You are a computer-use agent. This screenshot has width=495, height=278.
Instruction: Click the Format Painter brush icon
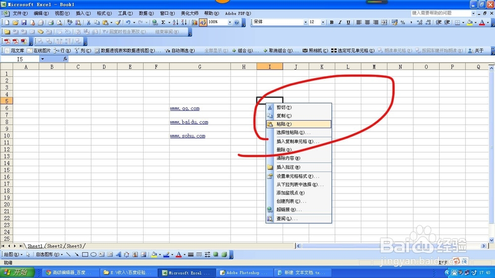coord(118,22)
